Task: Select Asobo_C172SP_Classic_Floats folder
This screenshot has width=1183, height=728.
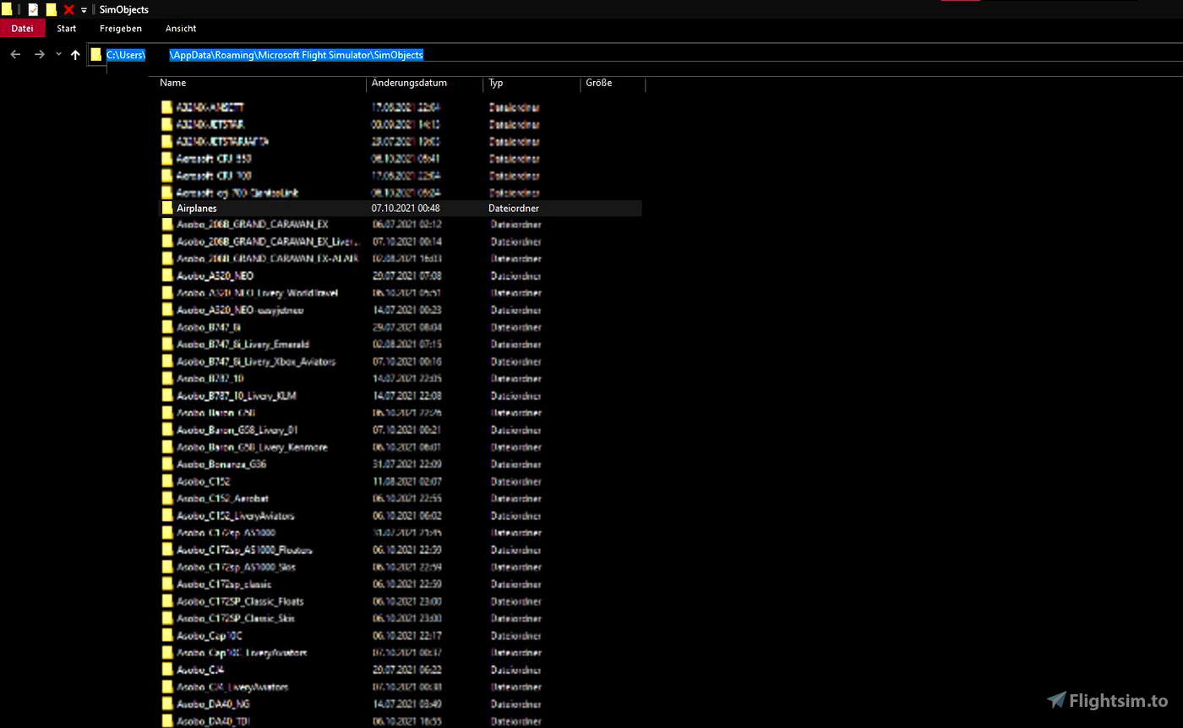Action: point(240,601)
